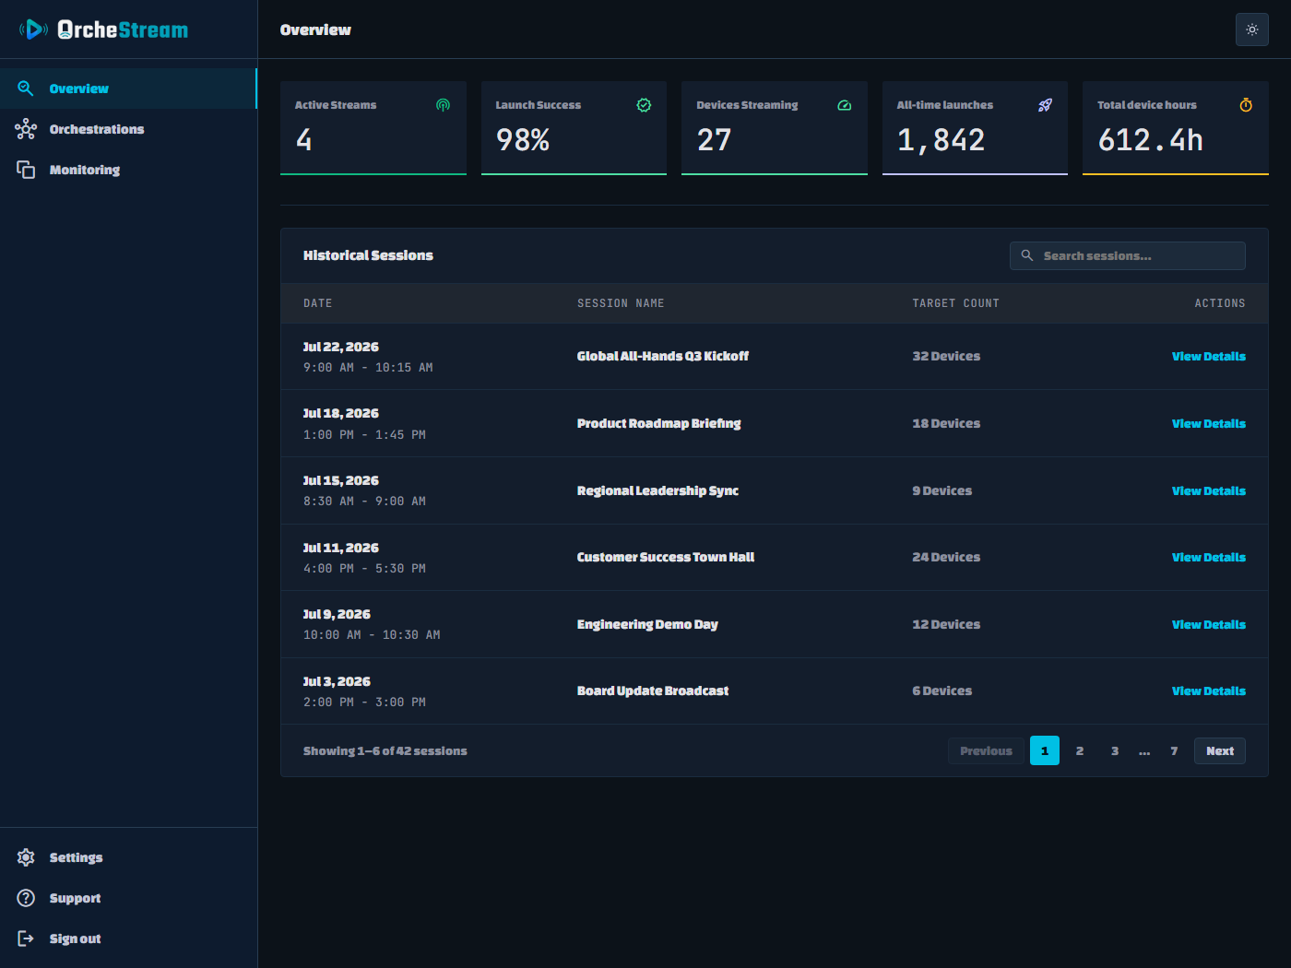View Details for Board Update Broadcast
1291x968 pixels.
pos(1208,691)
